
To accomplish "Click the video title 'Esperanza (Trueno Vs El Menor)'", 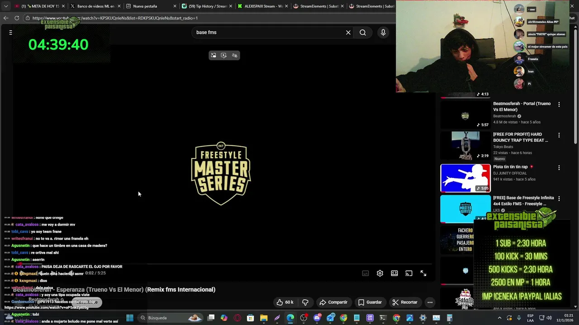I will click(115, 289).
